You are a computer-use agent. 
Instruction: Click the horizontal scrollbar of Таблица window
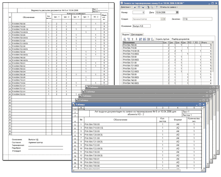coord(137,170)
